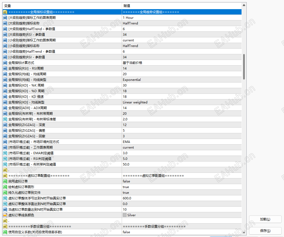The width and height of the screenshot is (284, 237).
Task: Edit 布林带标准差 value 2.0
Action: (182, 119)
